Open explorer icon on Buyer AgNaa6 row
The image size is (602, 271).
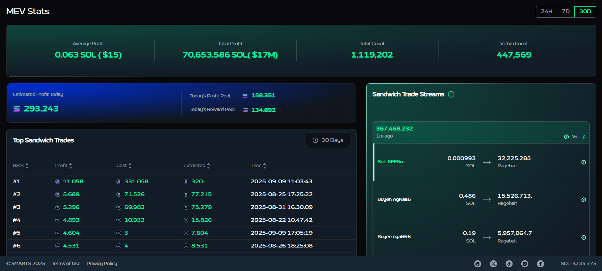tap(584, 200)
